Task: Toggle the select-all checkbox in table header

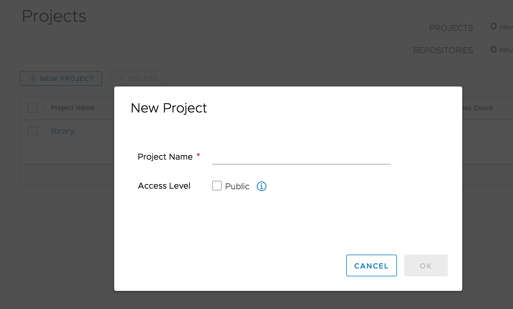Action: click(32, 108)
